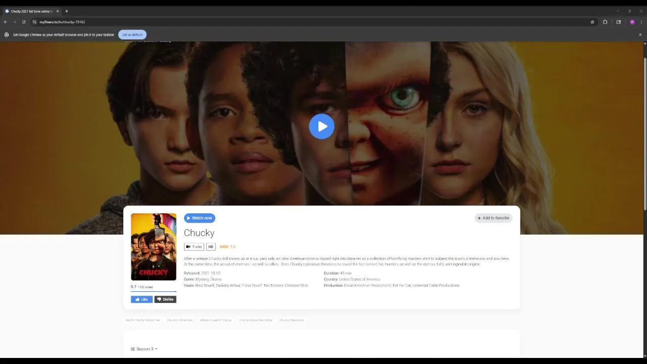Image resolution: width=647 pixels, height=364 pixels.
Task: Open Eat the Cat production link
Action: tap(402, 286)
